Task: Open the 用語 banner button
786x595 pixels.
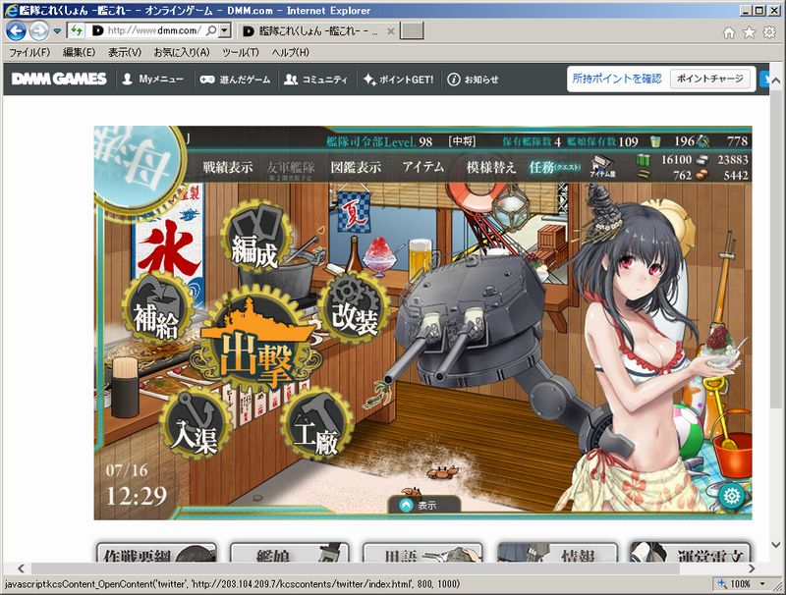Action: coord(423,552)
